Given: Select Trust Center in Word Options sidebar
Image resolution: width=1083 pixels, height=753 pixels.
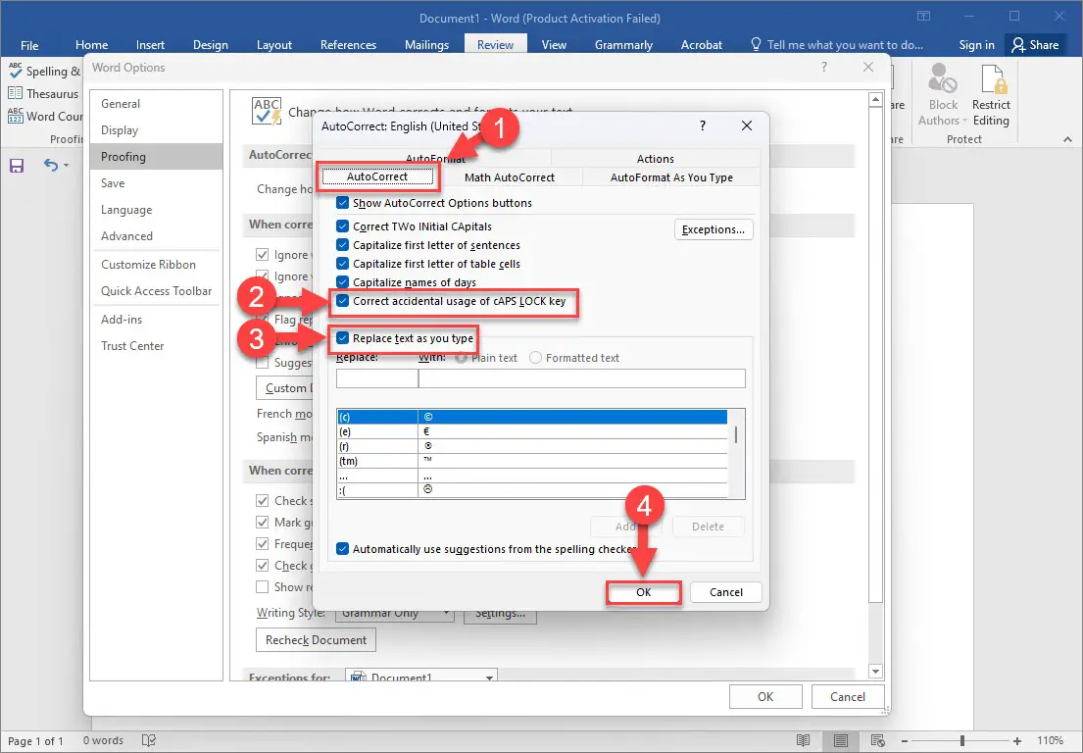Looking at the screenshot, I should tap(132, 346).
